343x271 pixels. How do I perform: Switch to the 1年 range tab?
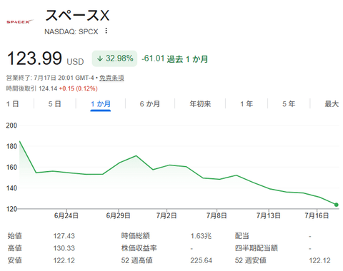(x=247, y=104)
